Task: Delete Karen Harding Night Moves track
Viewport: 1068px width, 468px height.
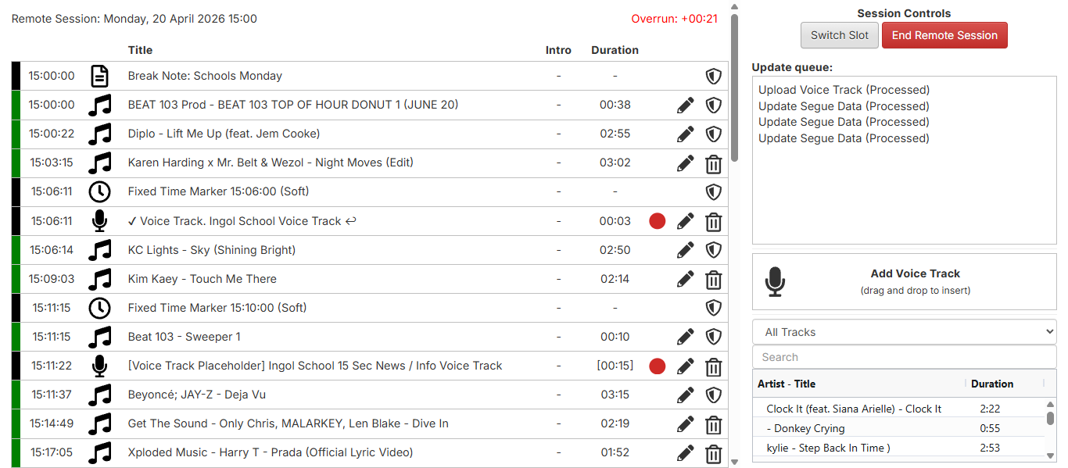Action: pyautogui.click(x=713, y=163)
